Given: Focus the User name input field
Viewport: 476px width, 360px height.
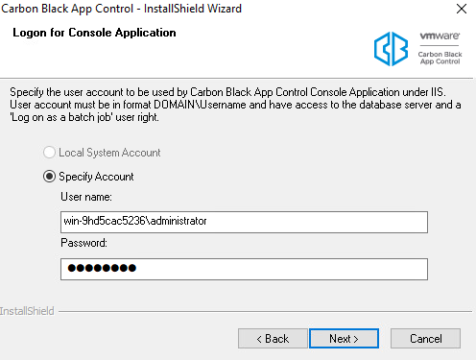Looking at the screenshot, I should point(244,222).
